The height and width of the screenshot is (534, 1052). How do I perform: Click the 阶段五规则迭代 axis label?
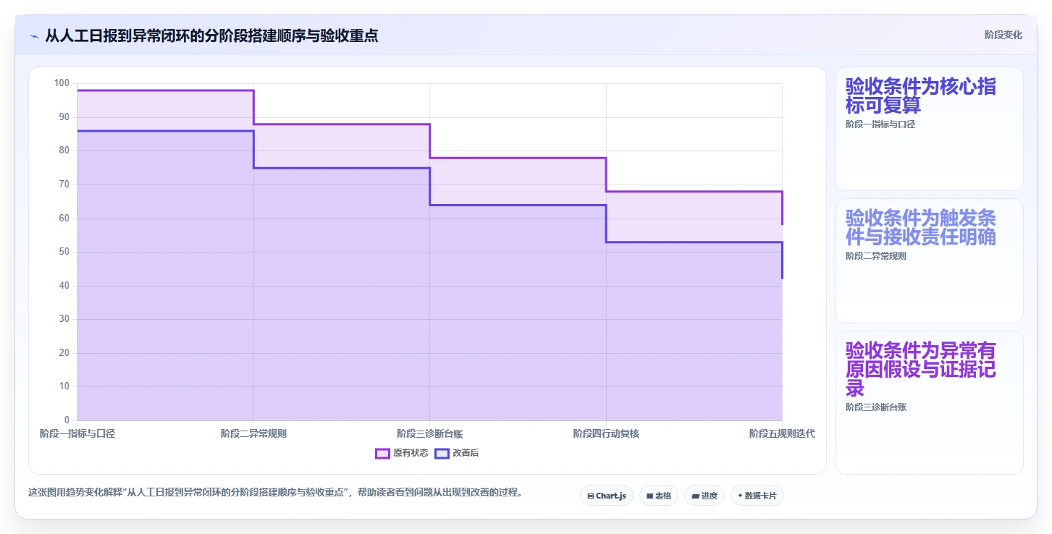[782, 433]
